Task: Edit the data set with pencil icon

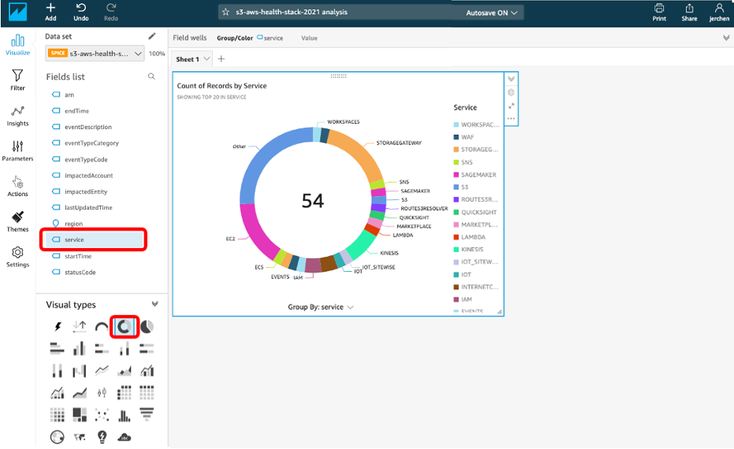Action: (151, 36)
